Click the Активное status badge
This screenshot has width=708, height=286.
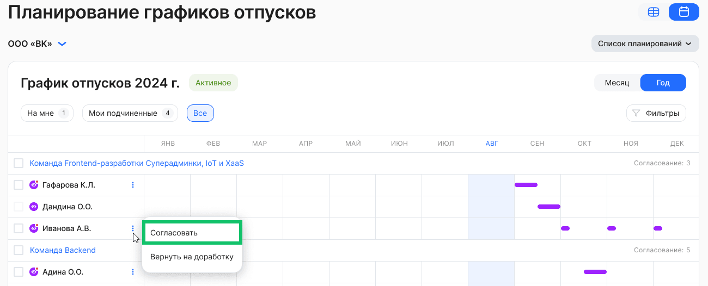point(213,83)
